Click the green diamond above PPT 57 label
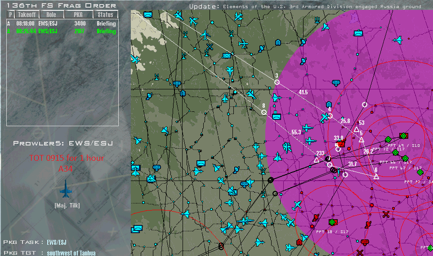The height and width of the screenshot is (256, 433). pos(420,172)
